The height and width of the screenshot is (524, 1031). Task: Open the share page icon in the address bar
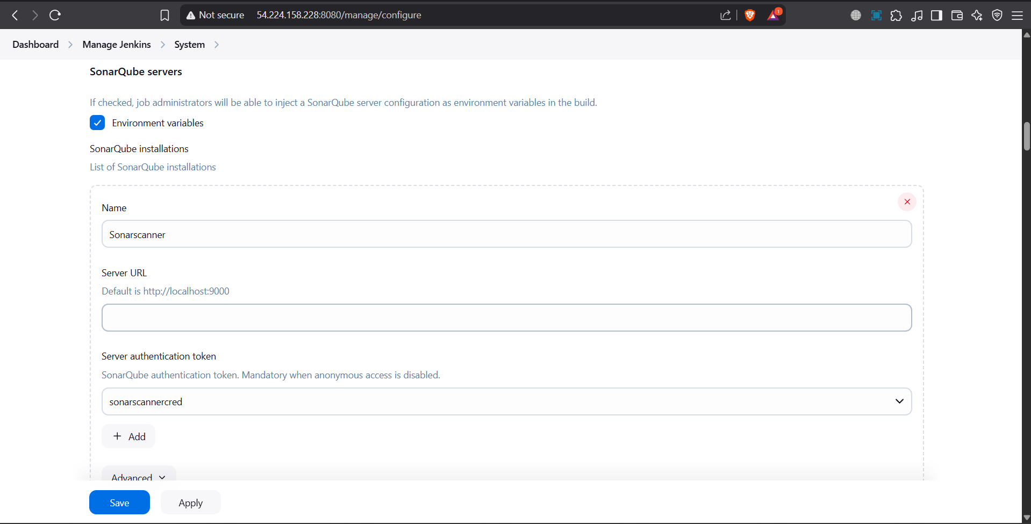(726, 15)
